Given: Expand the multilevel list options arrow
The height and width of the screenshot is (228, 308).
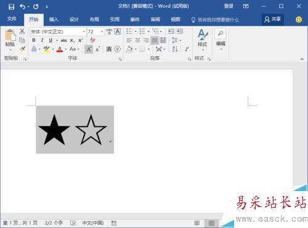Looking at the screenshot, I should click(161, 31).
